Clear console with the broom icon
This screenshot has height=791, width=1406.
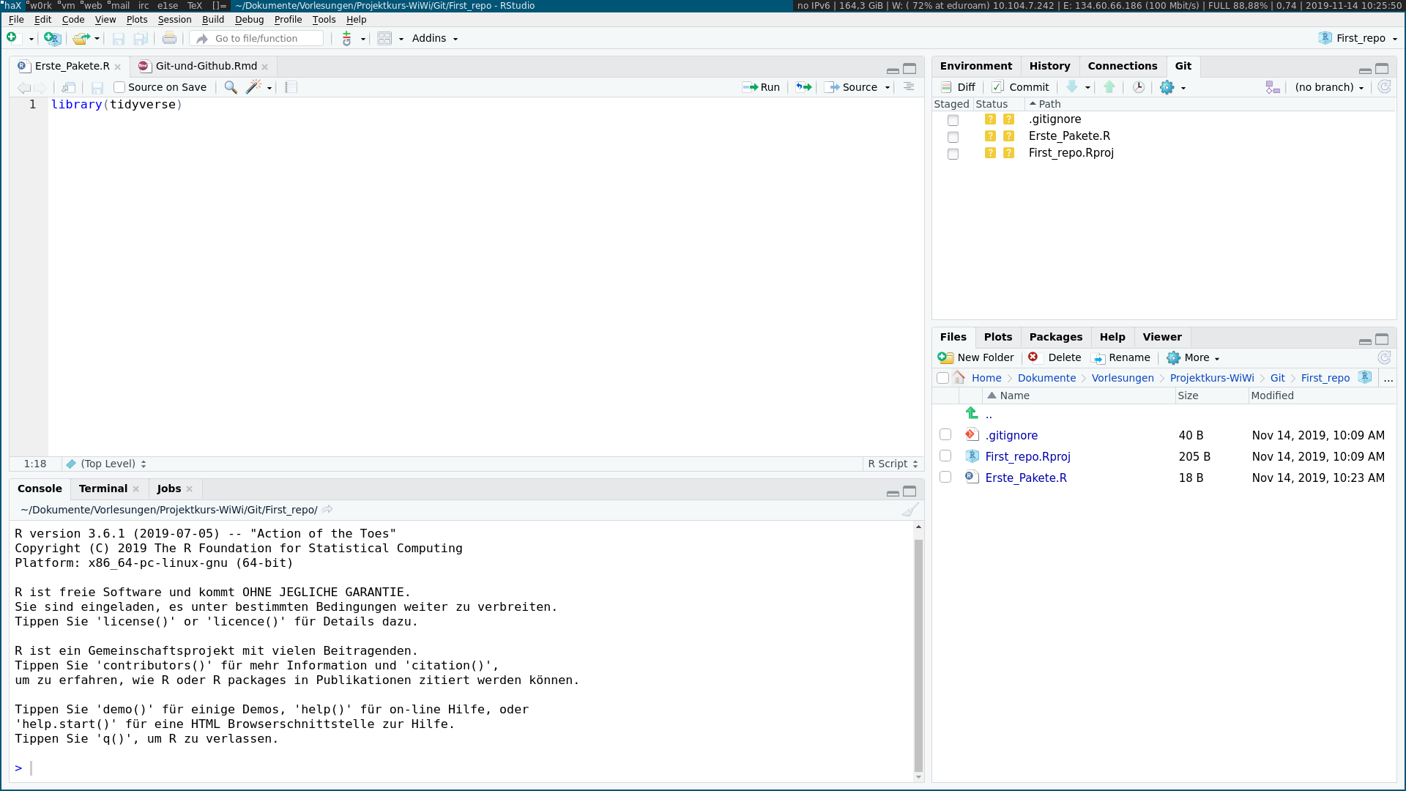pos(910,510)
